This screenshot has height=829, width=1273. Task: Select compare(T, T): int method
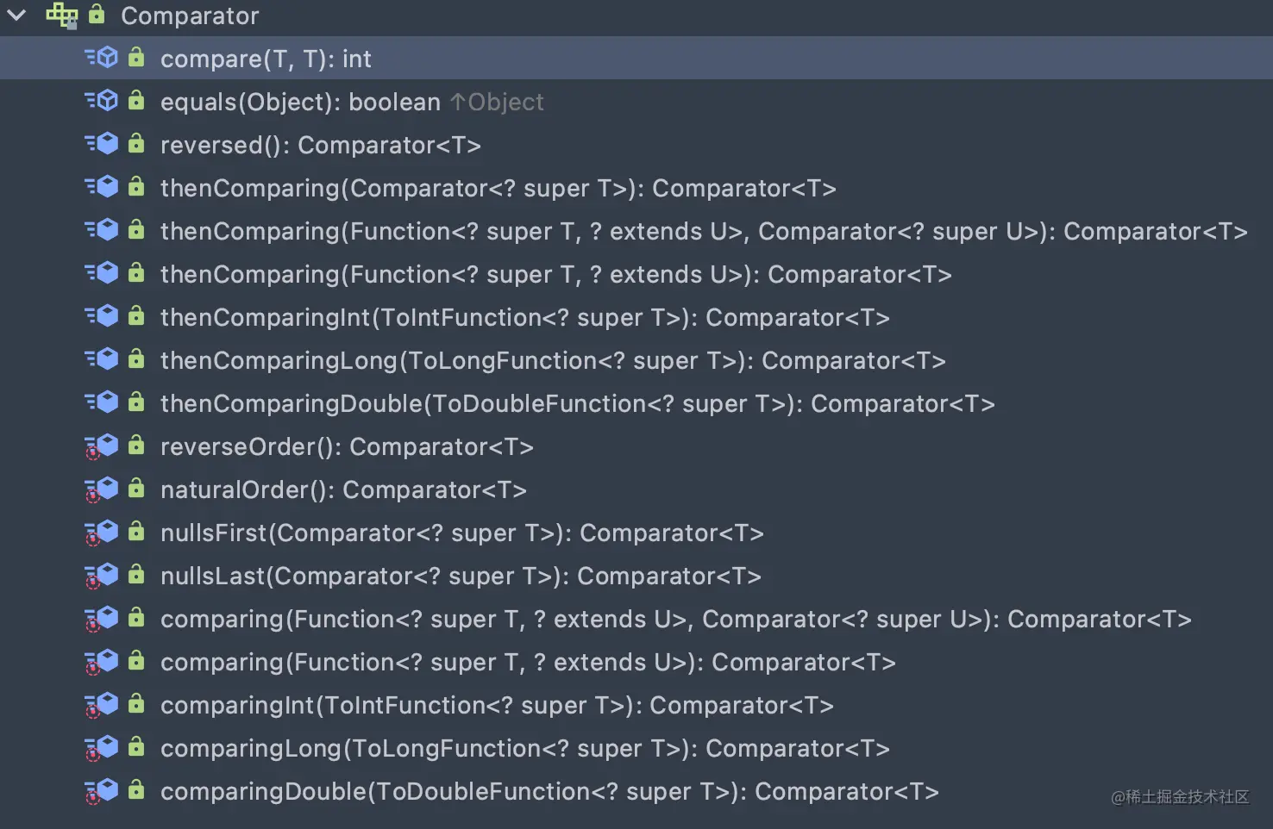click(x=266, y=59)
